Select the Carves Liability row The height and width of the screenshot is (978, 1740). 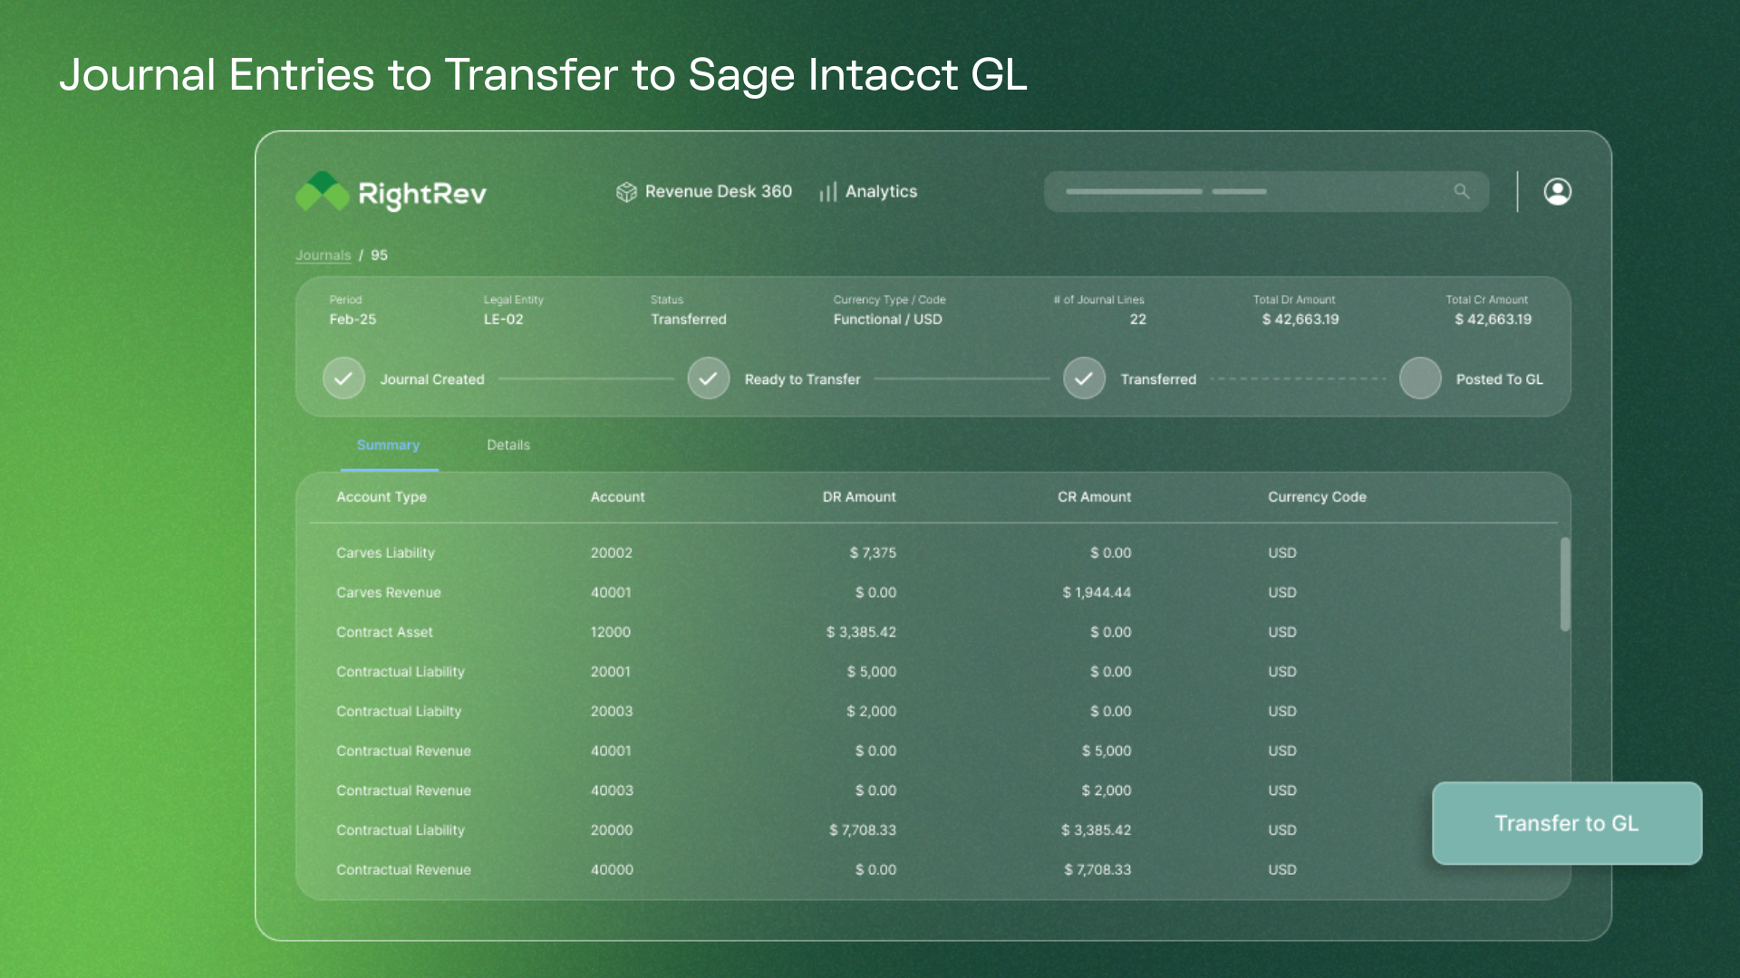[x=385, y=553]
